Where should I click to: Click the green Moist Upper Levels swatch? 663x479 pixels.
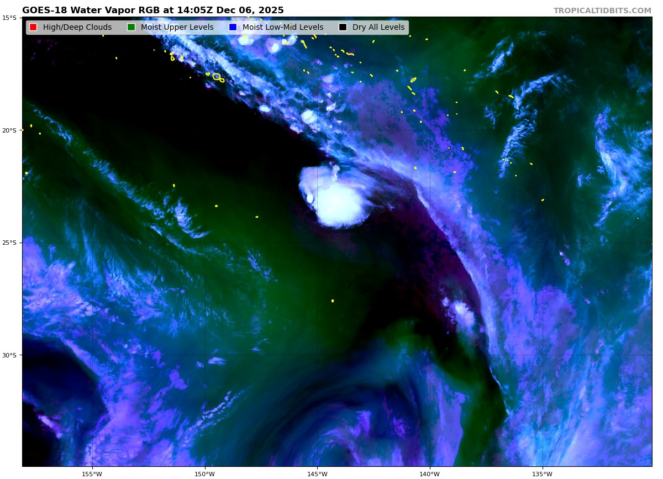click(x=131, y=28)
